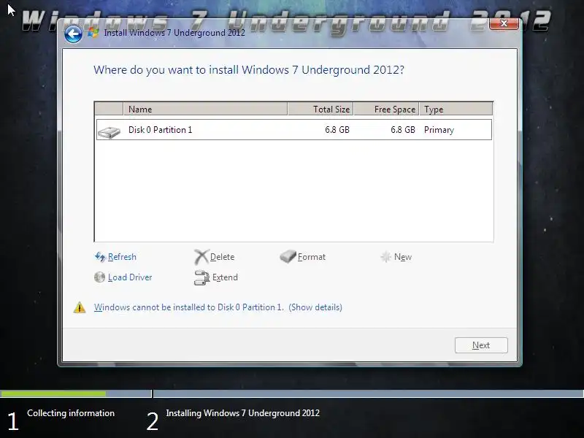Viewport: 584px width, 438px height.
Task: Click the Extend link
Action: tap(225, 277)
